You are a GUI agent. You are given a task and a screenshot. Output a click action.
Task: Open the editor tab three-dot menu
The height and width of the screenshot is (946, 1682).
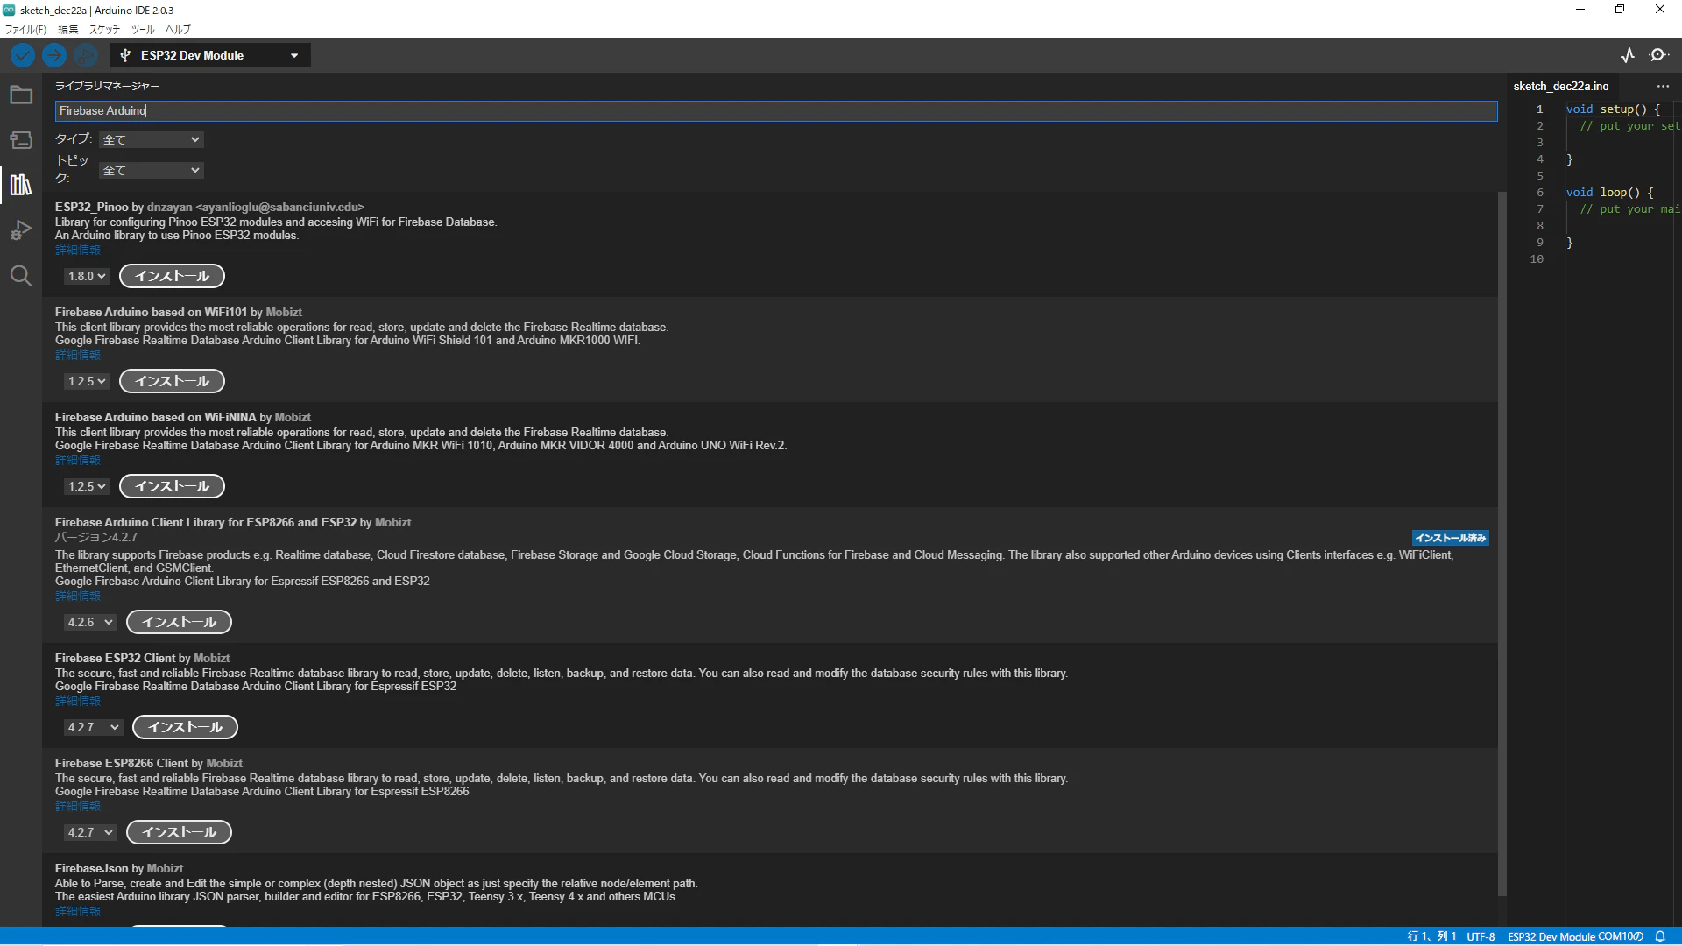(1663, 86)
